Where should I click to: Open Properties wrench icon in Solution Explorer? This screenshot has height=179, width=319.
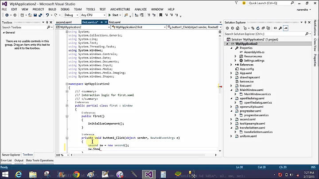(280, 28)
